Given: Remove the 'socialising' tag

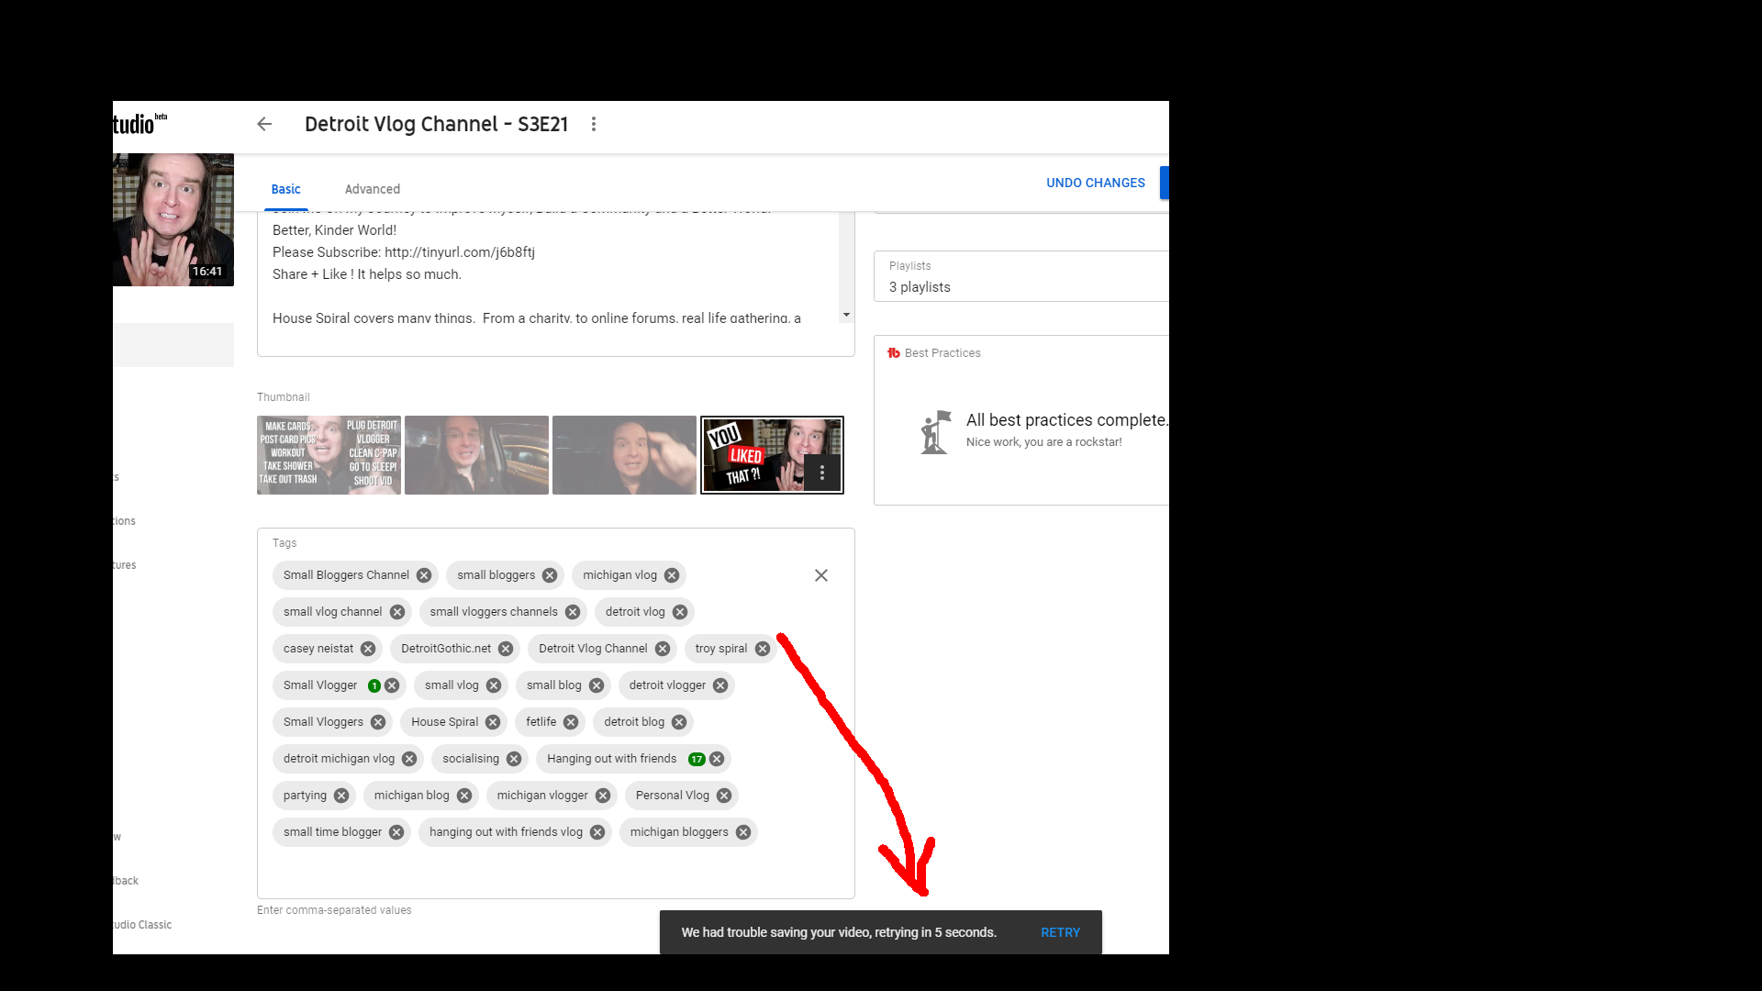Looking at the screenshot, I should point(514,759).
